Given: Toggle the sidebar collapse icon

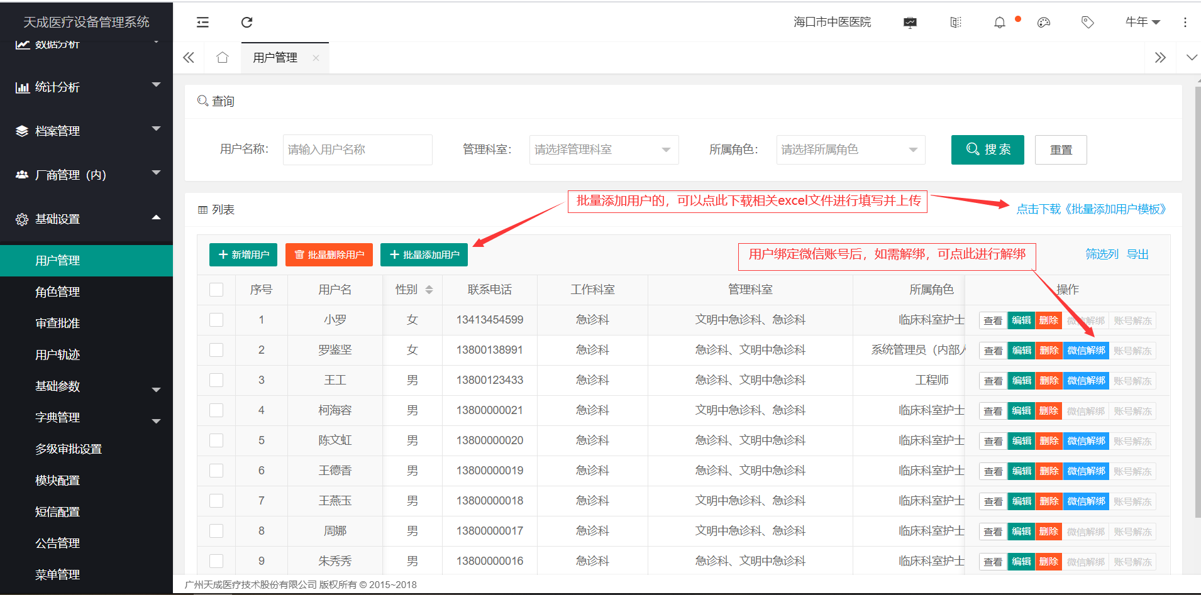Looking at the screenshot, I should [x=202, y=23].
